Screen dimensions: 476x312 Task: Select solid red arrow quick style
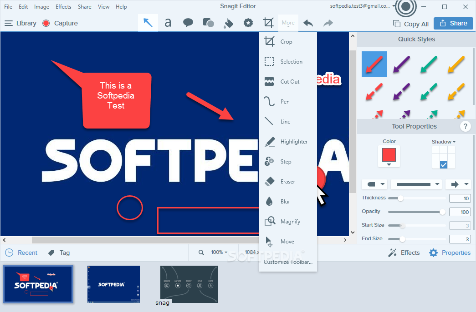tap(374, 64)
